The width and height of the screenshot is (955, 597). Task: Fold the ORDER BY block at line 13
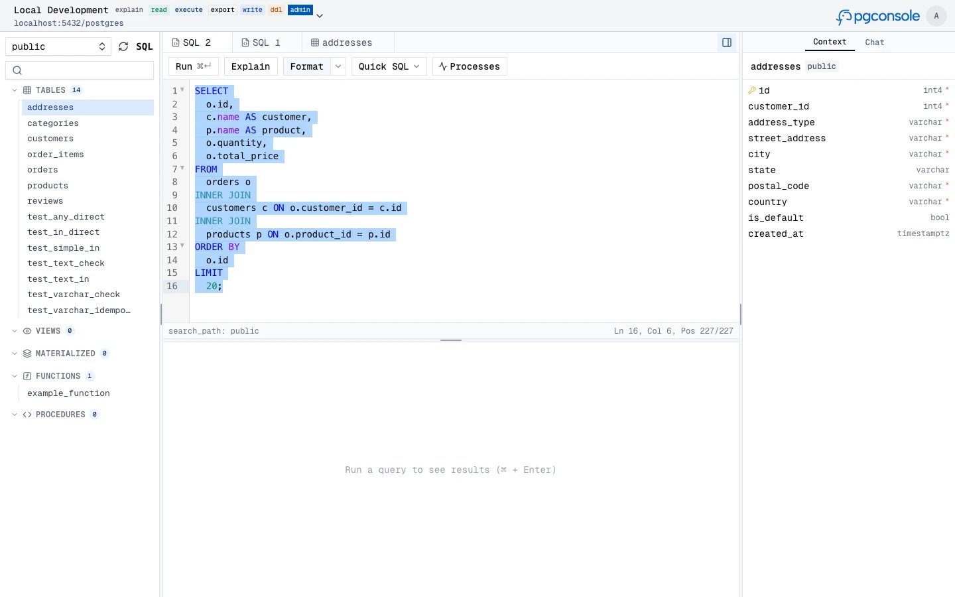182,245
